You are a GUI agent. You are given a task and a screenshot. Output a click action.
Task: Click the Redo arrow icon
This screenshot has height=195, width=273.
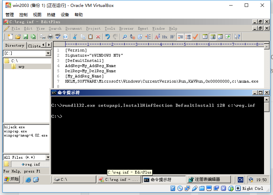tap(115, 37)
